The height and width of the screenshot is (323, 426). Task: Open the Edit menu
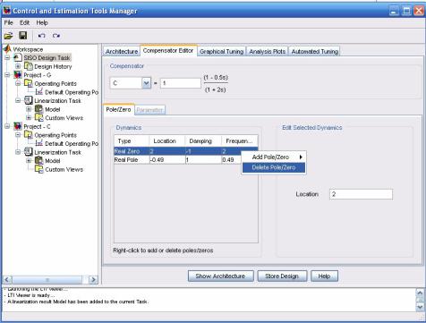pos(24,22)
